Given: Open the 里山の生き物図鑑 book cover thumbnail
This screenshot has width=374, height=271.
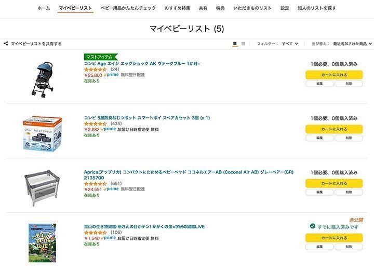Looking at the screenshot, I should [x=42, y=243].
